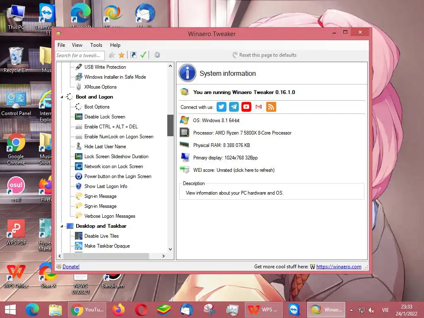Open the YouTube connect icon
Viewport: 424px width, 318px height.
coord(246,107)
